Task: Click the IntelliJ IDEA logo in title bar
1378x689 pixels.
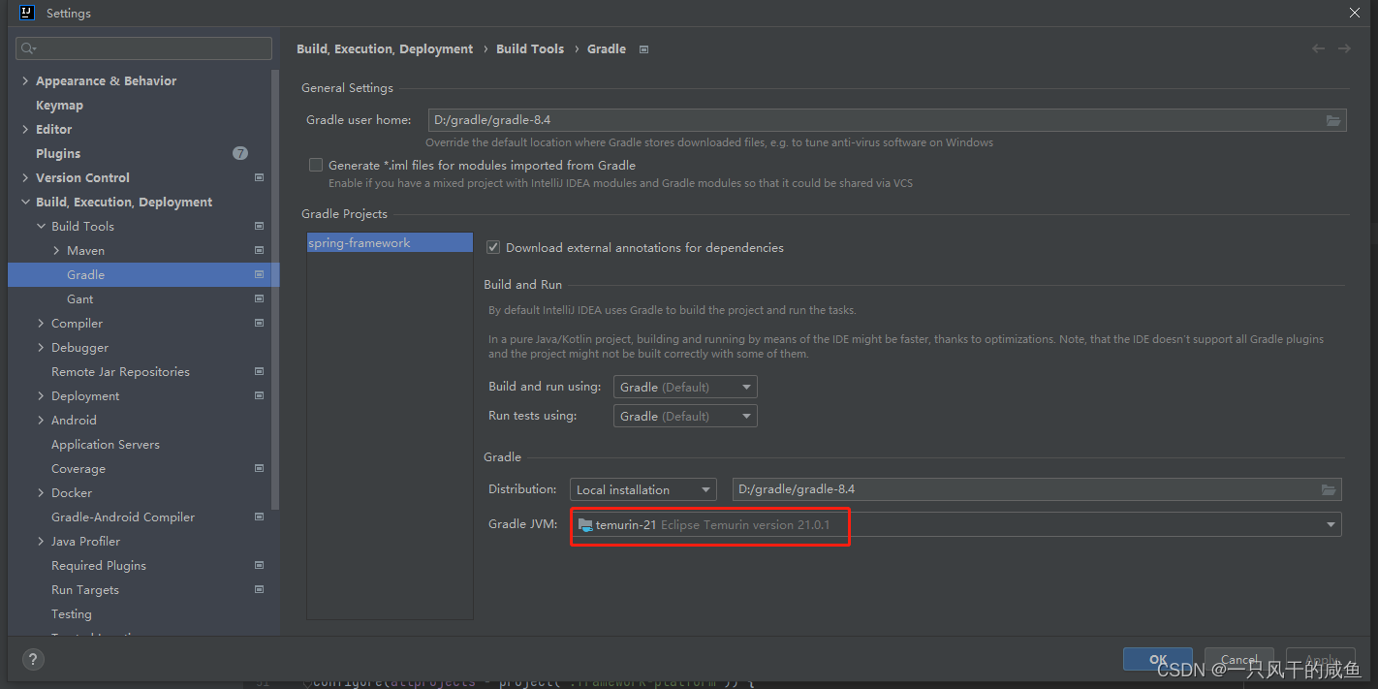Action: (x=27, y=13)
